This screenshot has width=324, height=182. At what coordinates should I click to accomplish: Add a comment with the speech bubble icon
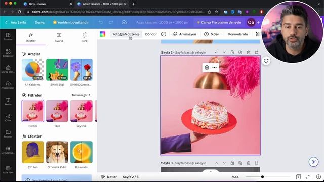coord(266,61)
